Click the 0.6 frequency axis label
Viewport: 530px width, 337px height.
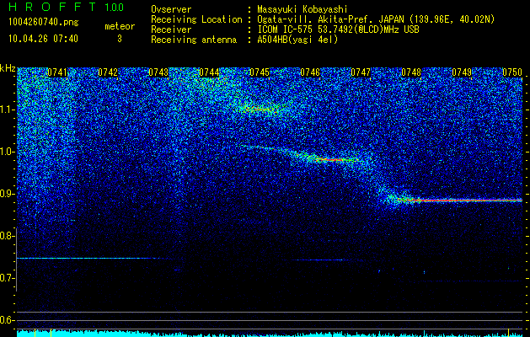coord(8,320)
